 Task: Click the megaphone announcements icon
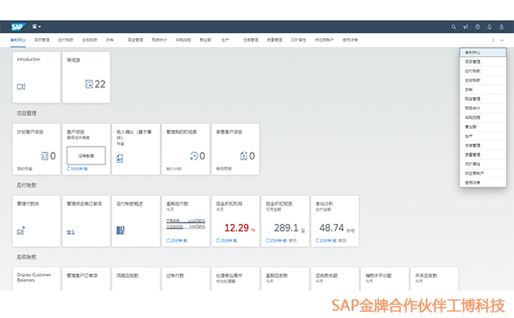[466, 27]
